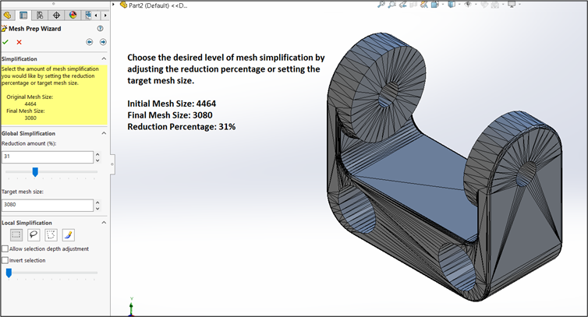The image size is (588, 317).
Task: Pick the polygon selection tool
Action: [x=51, y=234]
